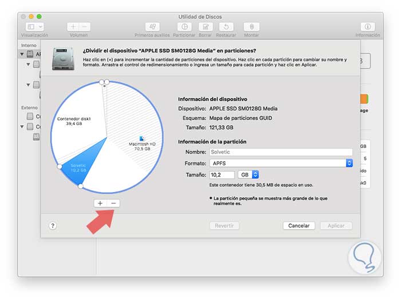This screenshot has width=401, height=300.
Task: Add a volume with the toolbar plus button
Action: coord(73,27)
